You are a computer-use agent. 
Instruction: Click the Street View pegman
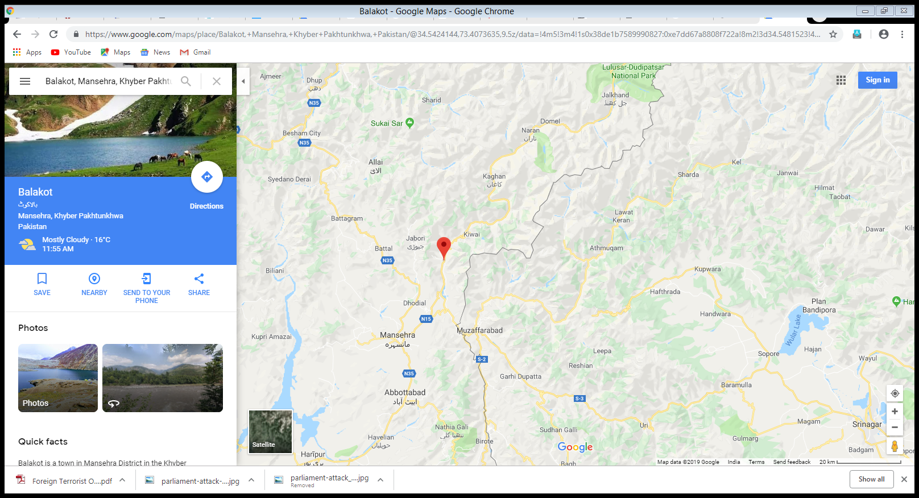coord(895,446)
